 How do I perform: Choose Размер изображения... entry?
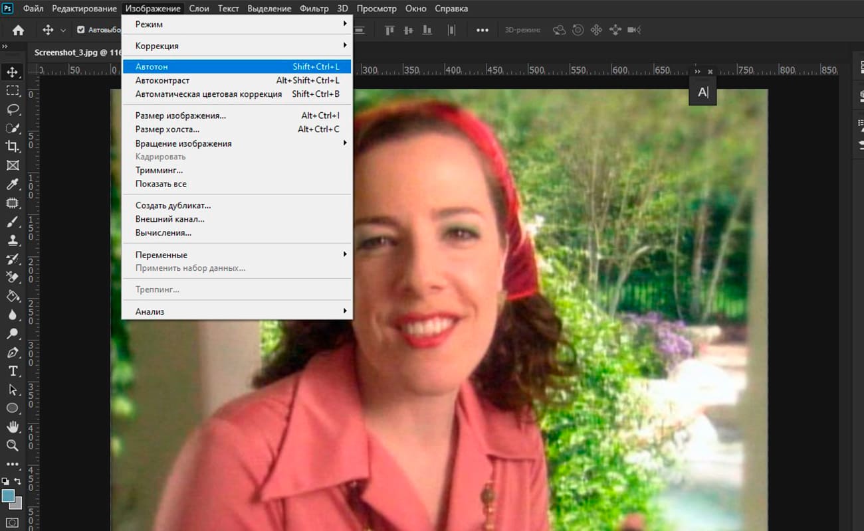click(x=237, y=115)
